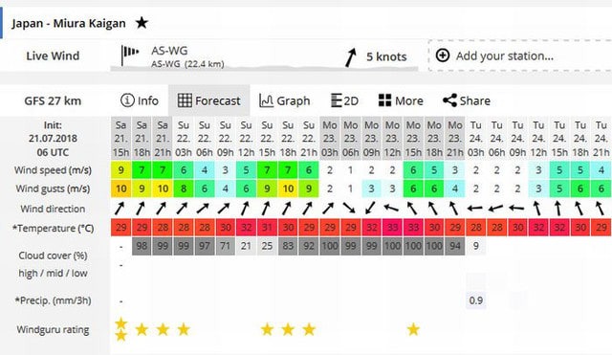Switch to the Graph view
This screenshot has width=612, height=355.
(x=285, y=100)
